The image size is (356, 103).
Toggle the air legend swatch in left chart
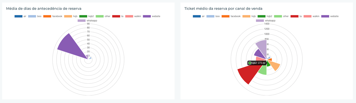click(x=19, y=16)
